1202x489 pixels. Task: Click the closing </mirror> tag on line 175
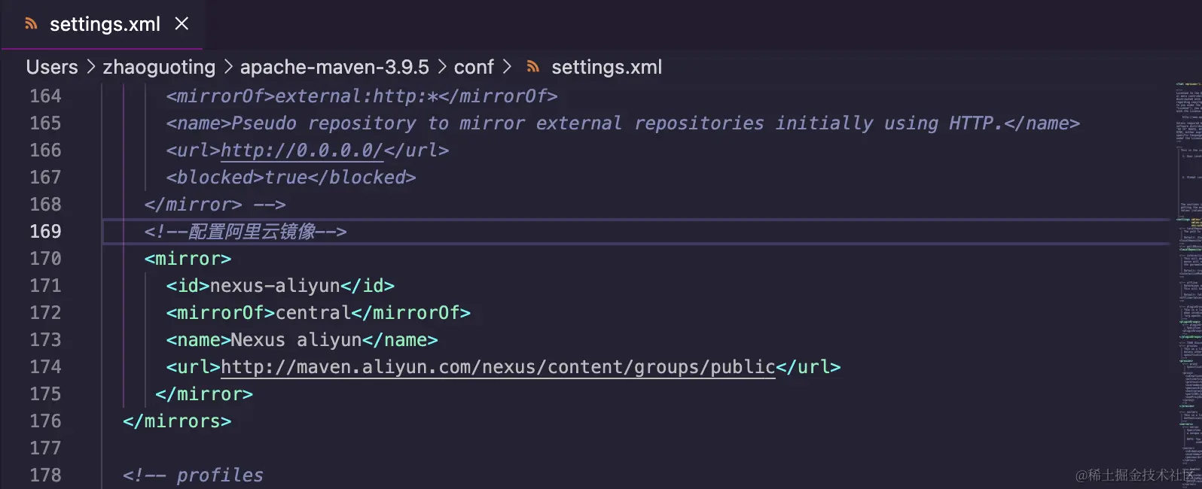tap(203, 394)
